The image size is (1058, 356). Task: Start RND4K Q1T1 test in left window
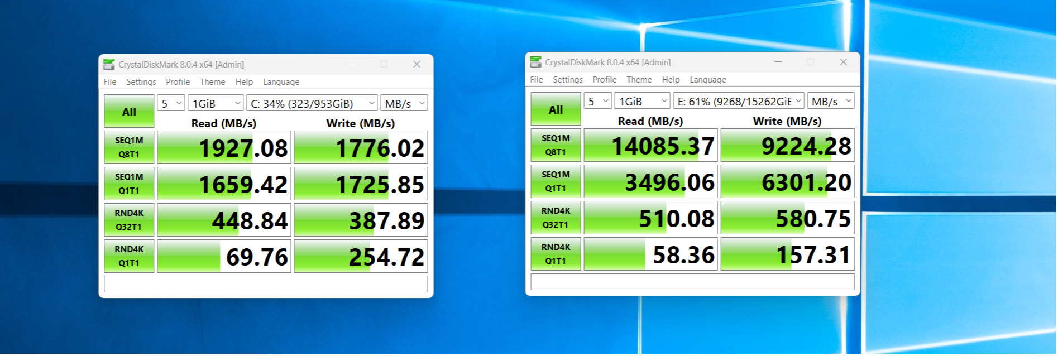pos(129,256)
